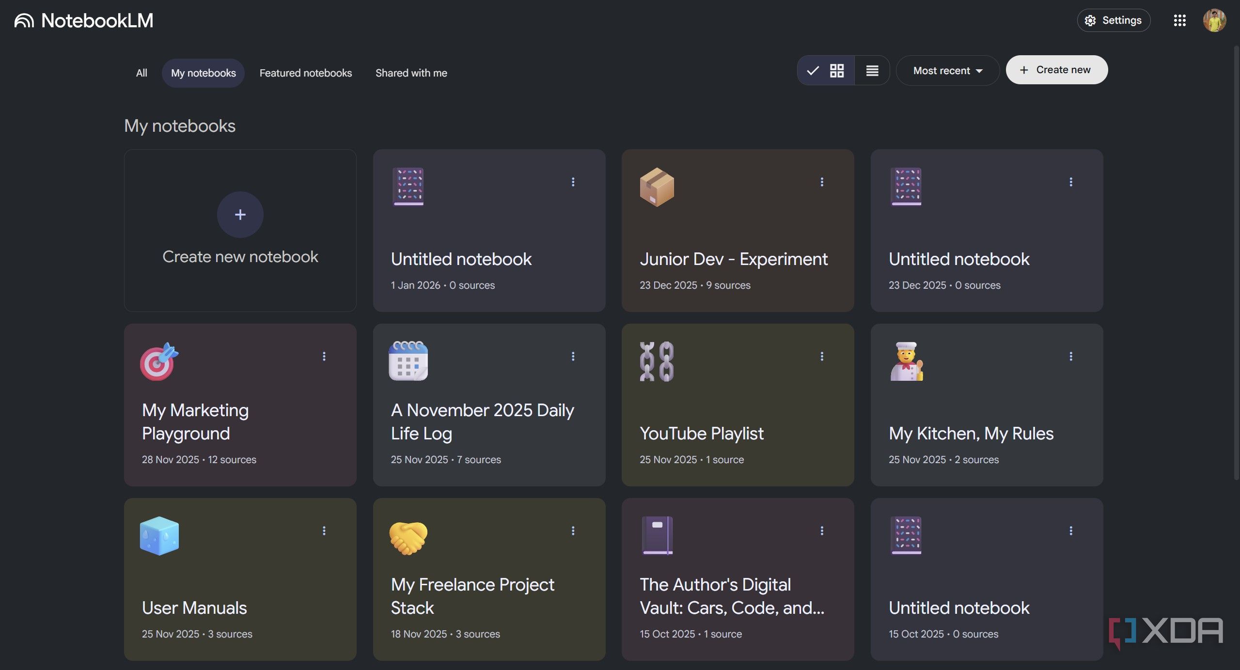Click the package emoji on Junior Dev notebook
This screenshot has height=670, width=1240.
pos(657,187)
